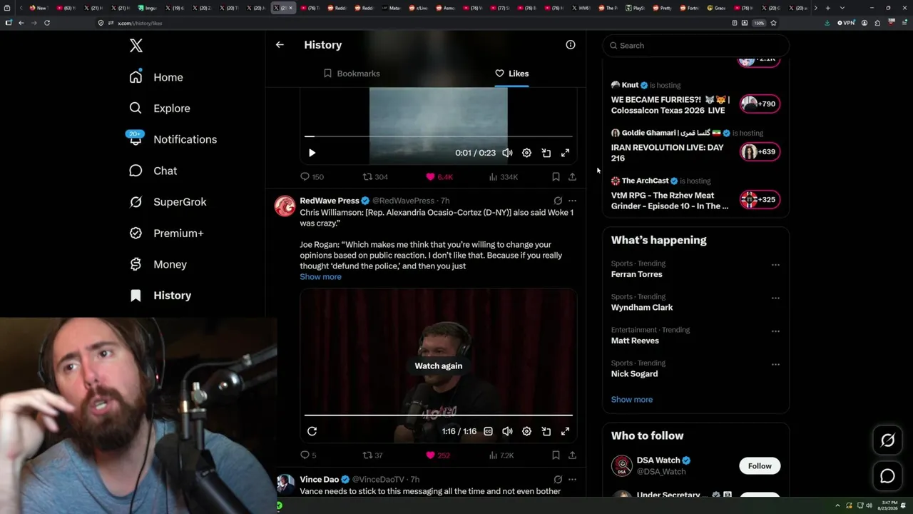Viewport: 913px width, 514px height.
Task: Open more options on RedWave Press post
Action: point(572,201)
